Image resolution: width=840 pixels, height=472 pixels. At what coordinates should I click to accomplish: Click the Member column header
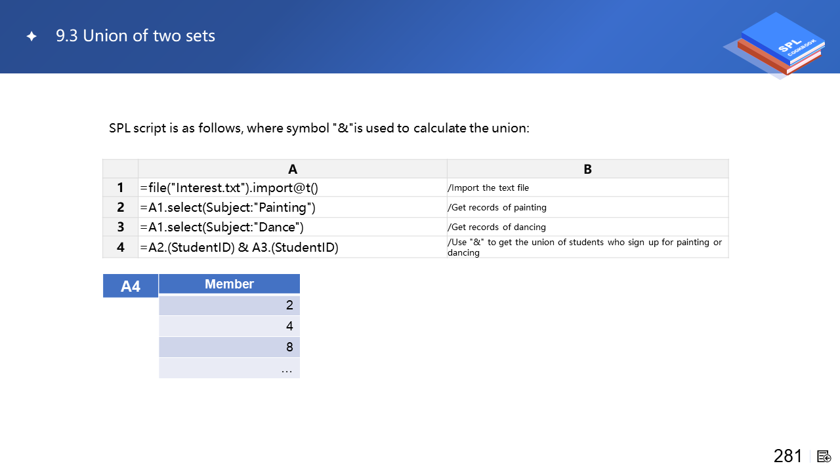tap(229, 284)
